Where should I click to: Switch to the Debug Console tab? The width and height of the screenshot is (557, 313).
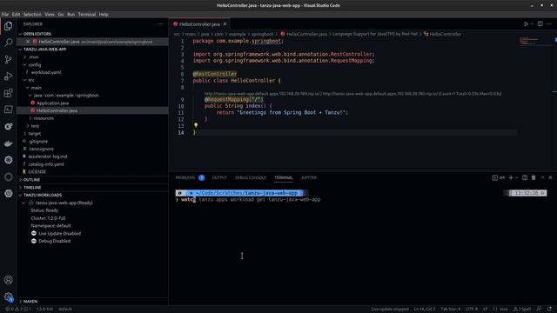click(251, 177)
